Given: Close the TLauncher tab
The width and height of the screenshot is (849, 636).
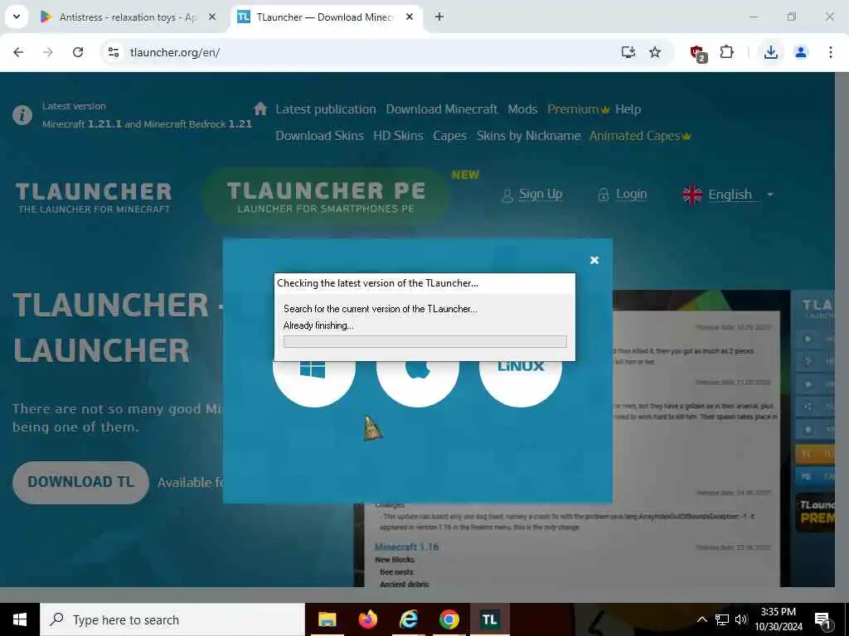Looking at the screenshot, I should (410, 17).
